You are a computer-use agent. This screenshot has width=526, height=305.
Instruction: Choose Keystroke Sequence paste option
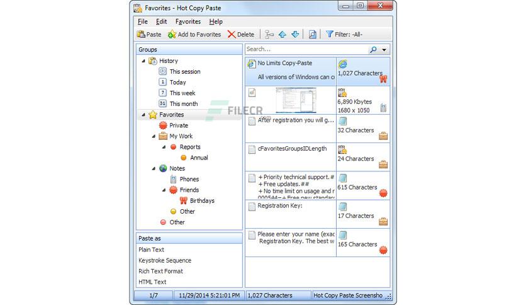coord(165,260)
